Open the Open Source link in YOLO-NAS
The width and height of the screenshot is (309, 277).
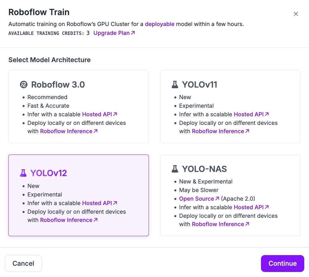[196, 199]
